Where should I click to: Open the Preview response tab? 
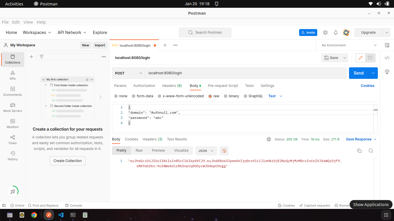click(x=158, y=150)
